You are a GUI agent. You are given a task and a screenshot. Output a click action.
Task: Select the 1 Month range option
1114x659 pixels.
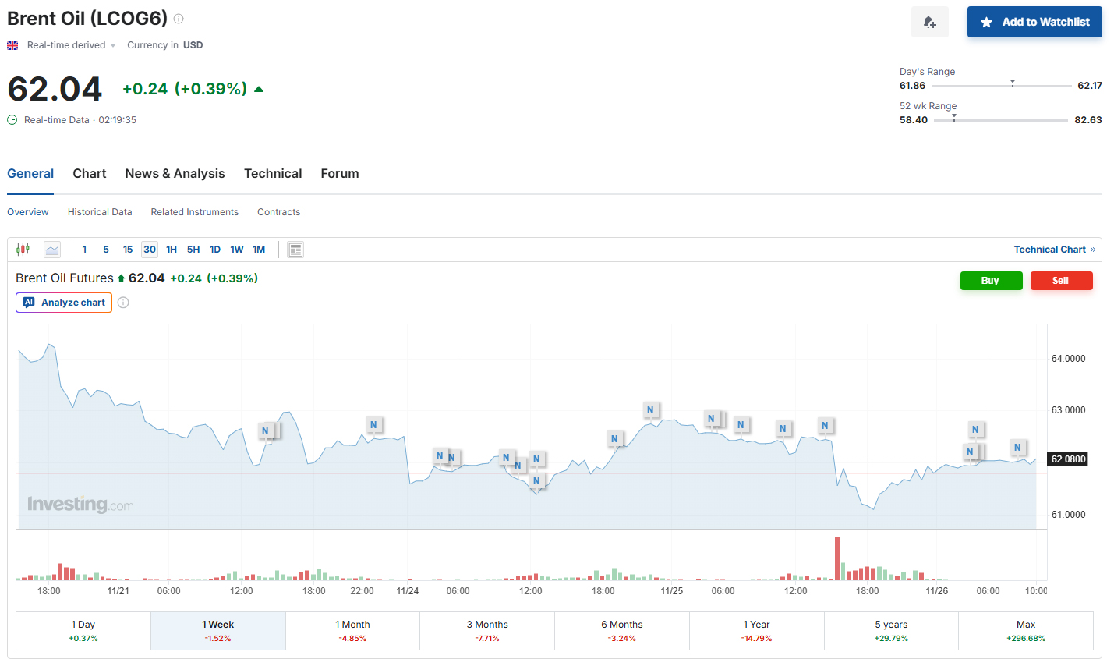click(352, 630)
